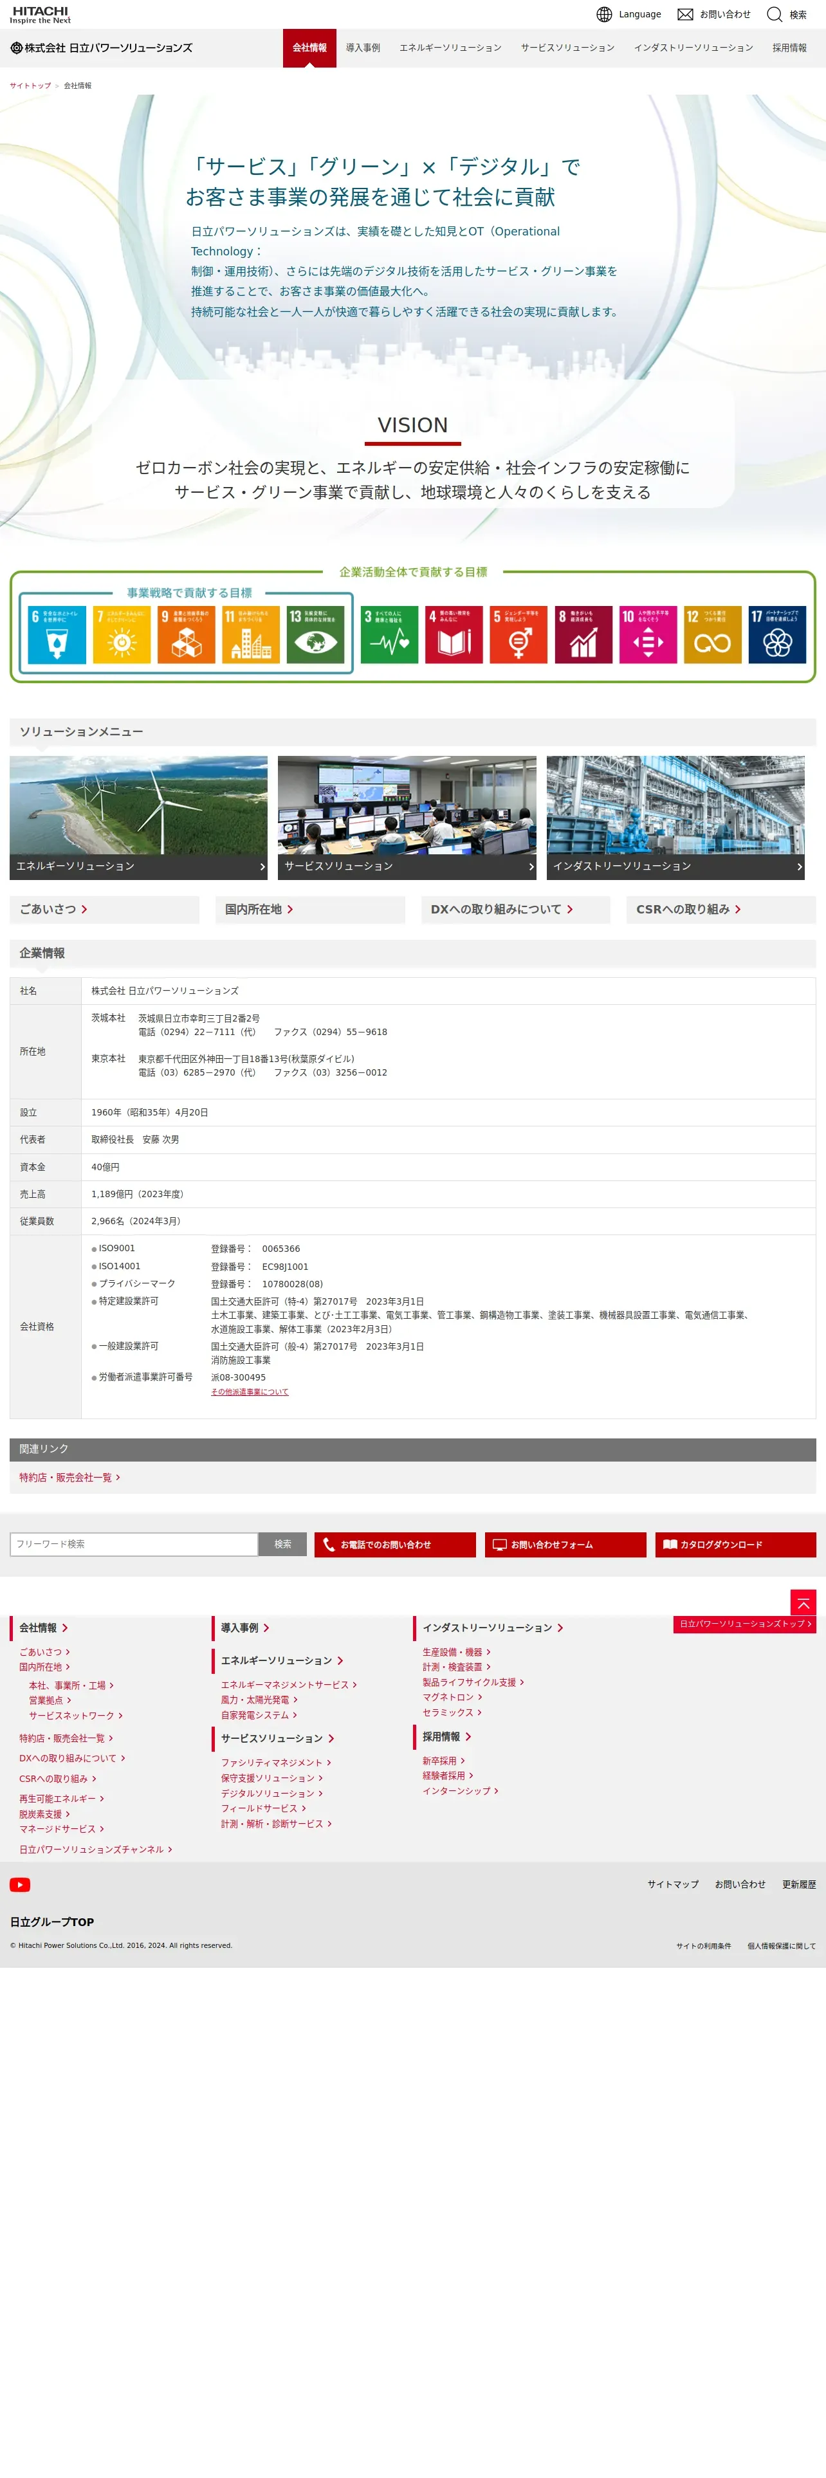The height and width of the screenshot is (2478, 826).
Task: Open the お問い合わせフォーム button
Action: click(x=565, y=1544)
